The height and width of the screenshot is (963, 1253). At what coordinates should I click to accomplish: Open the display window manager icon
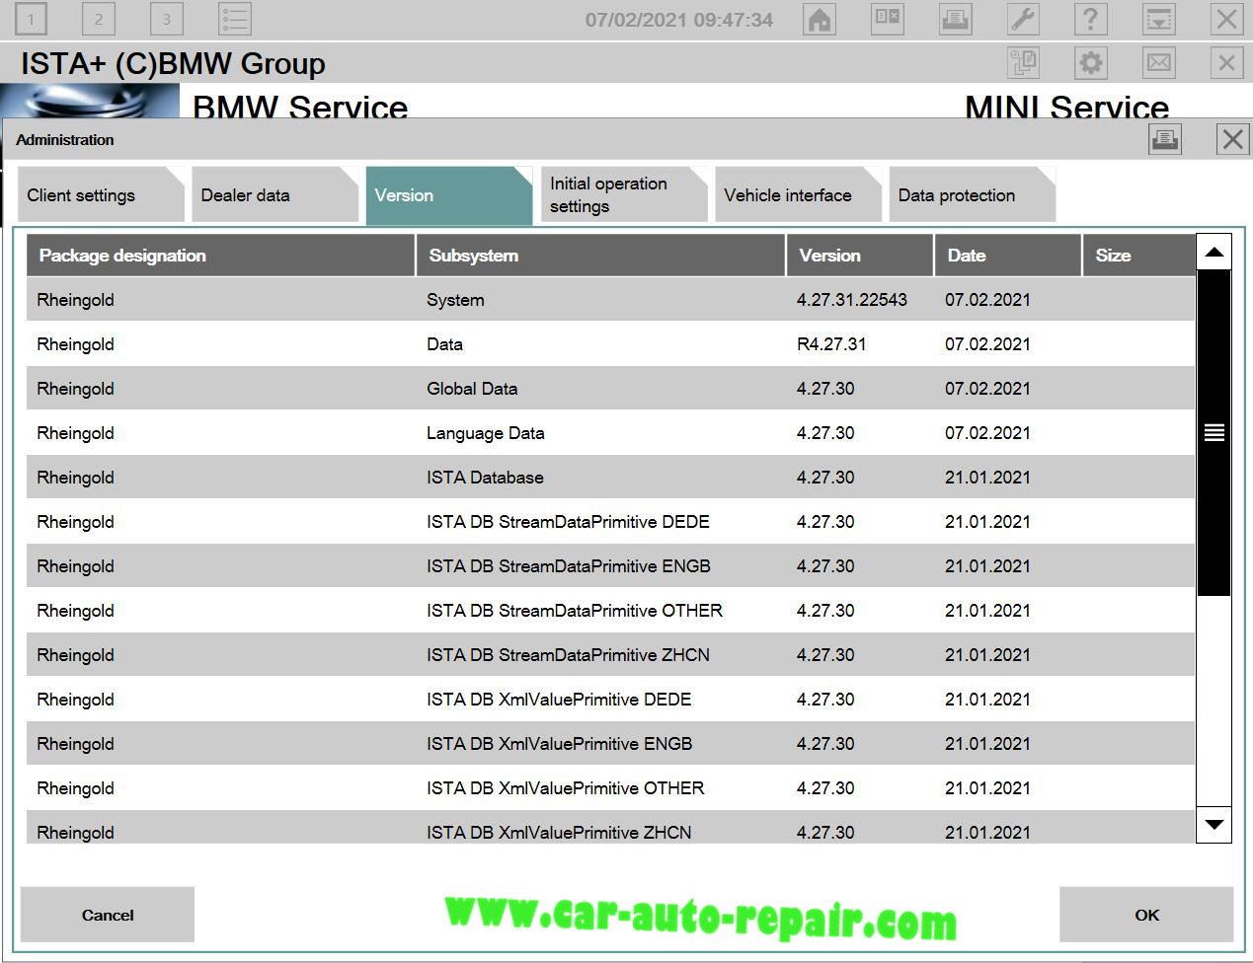[x=887, y=19]
